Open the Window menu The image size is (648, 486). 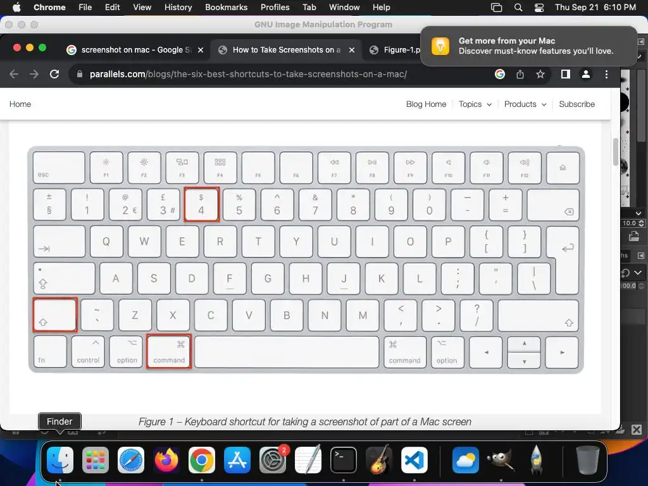click(x=344, y=7)
